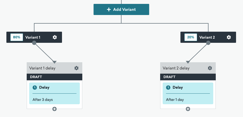Click the DRAFT status bar of Variant 2 delay
243x117 pixels.
188,77
